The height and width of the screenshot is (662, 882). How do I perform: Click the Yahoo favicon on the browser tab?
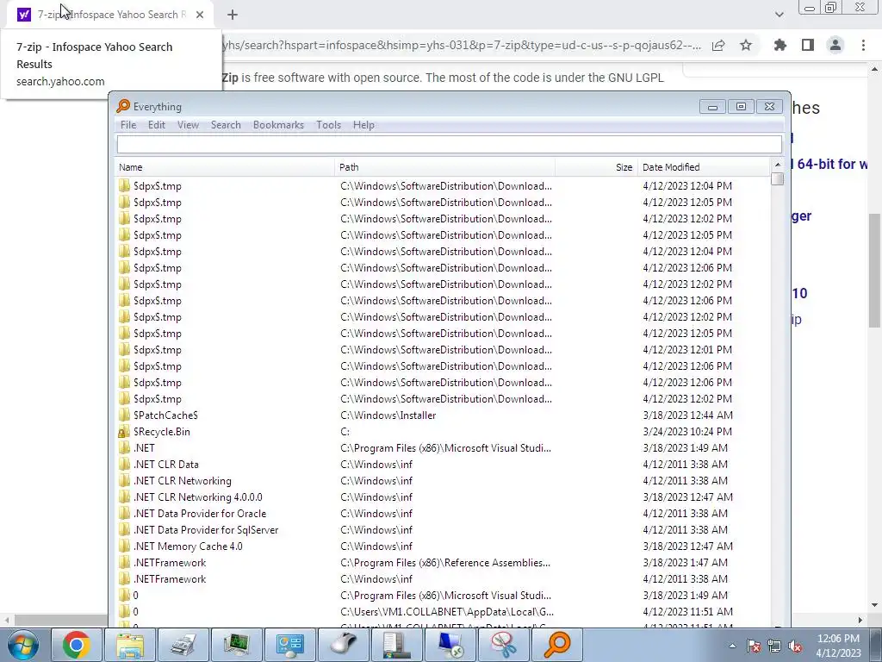tap(23, 15)
